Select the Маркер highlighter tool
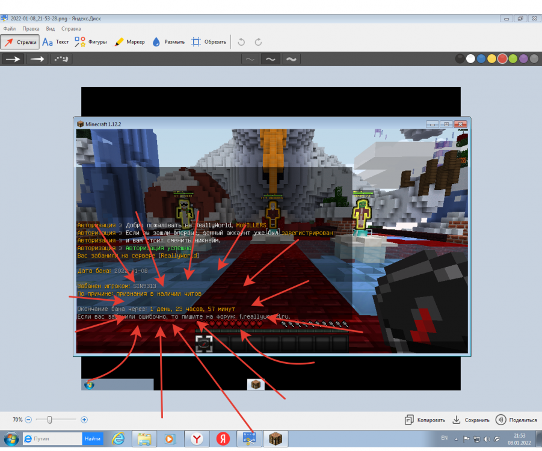The image size is (542, 451). point(129,42)
